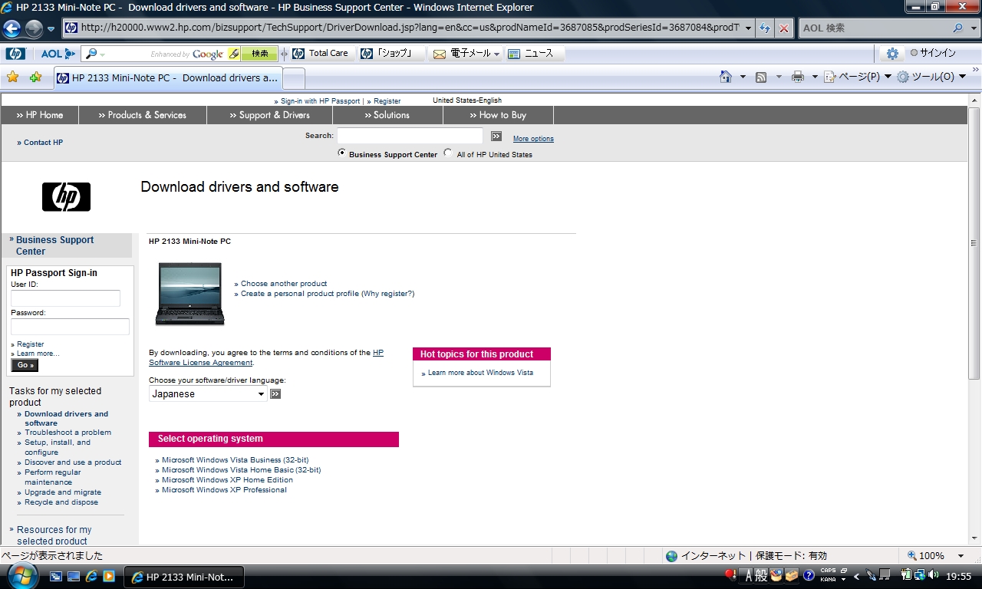
Task: Click the Stop loading X icon
Action: [783, 28]
